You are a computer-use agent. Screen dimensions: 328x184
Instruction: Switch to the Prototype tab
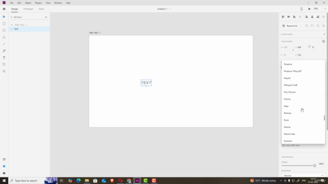pos(28,9)
